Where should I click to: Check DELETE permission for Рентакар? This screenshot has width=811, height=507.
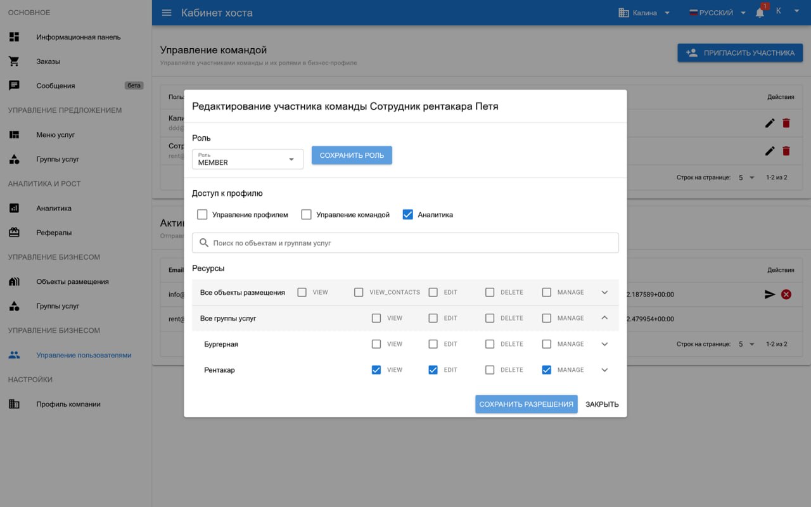490,370
